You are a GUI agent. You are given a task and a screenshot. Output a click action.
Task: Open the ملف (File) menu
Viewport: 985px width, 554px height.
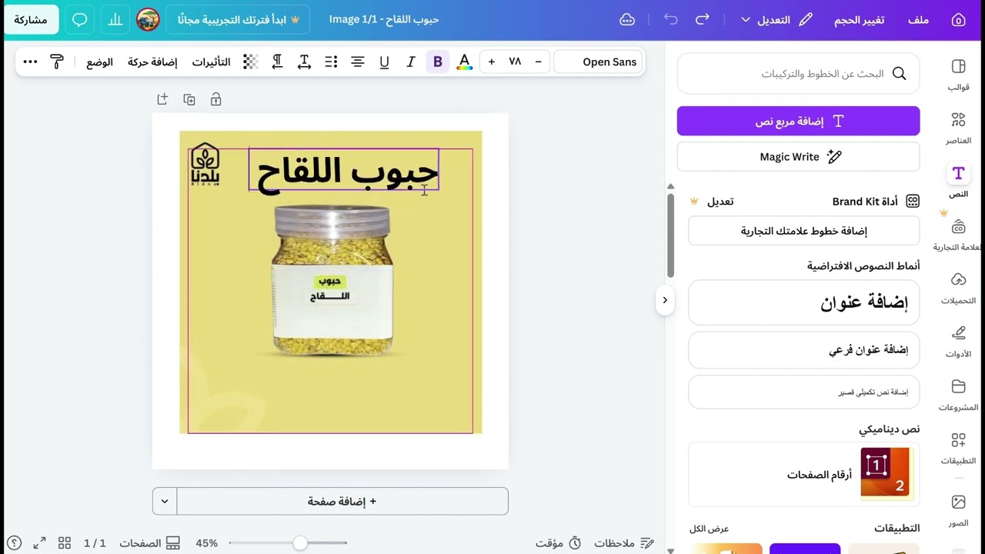coord(918,20)
